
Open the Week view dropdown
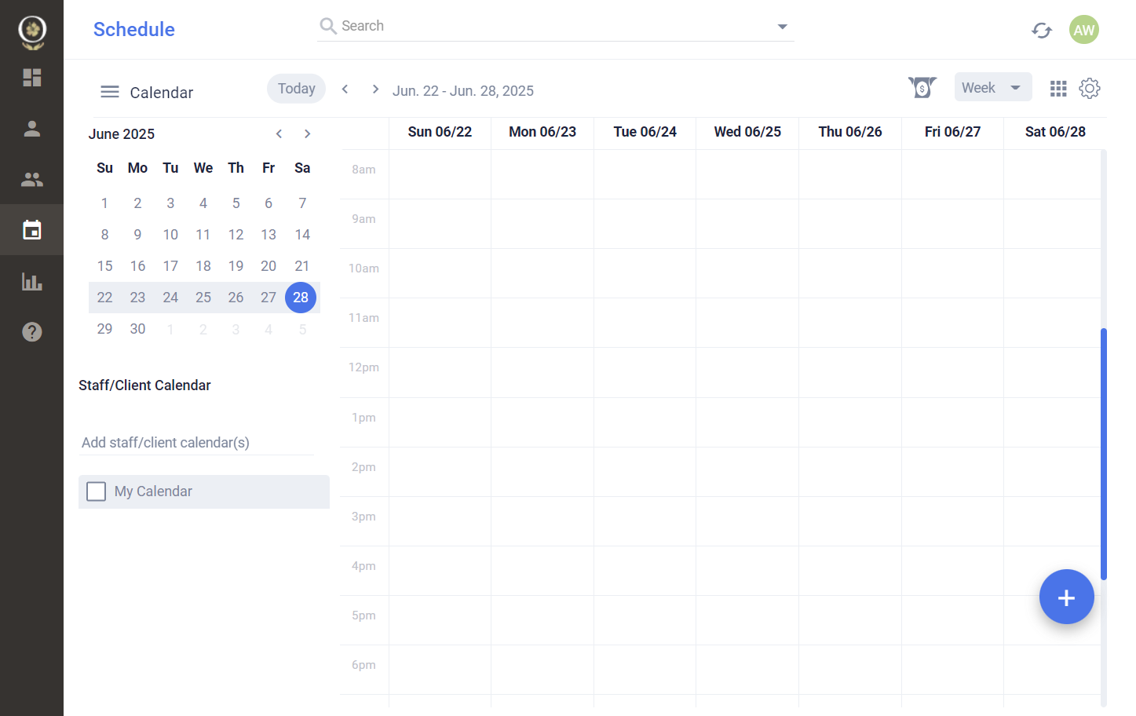pyautogui.click(x=993, y=87)
